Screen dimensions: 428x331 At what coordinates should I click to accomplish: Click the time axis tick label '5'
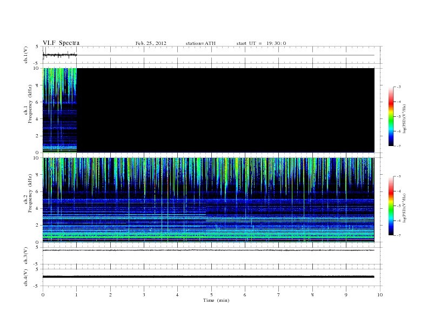click(x=211, y=295)
